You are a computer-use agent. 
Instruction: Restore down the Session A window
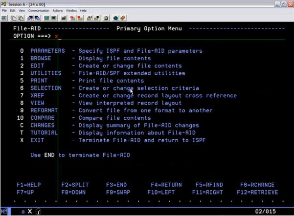[284, 4]
